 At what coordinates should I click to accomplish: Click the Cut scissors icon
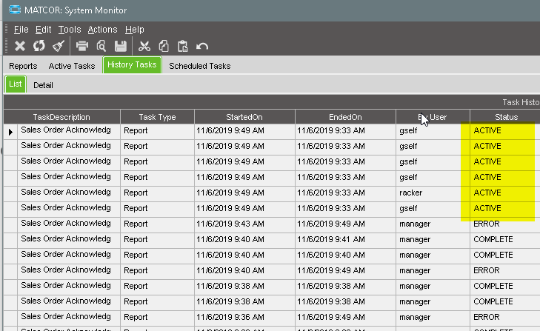pos(144,46)
